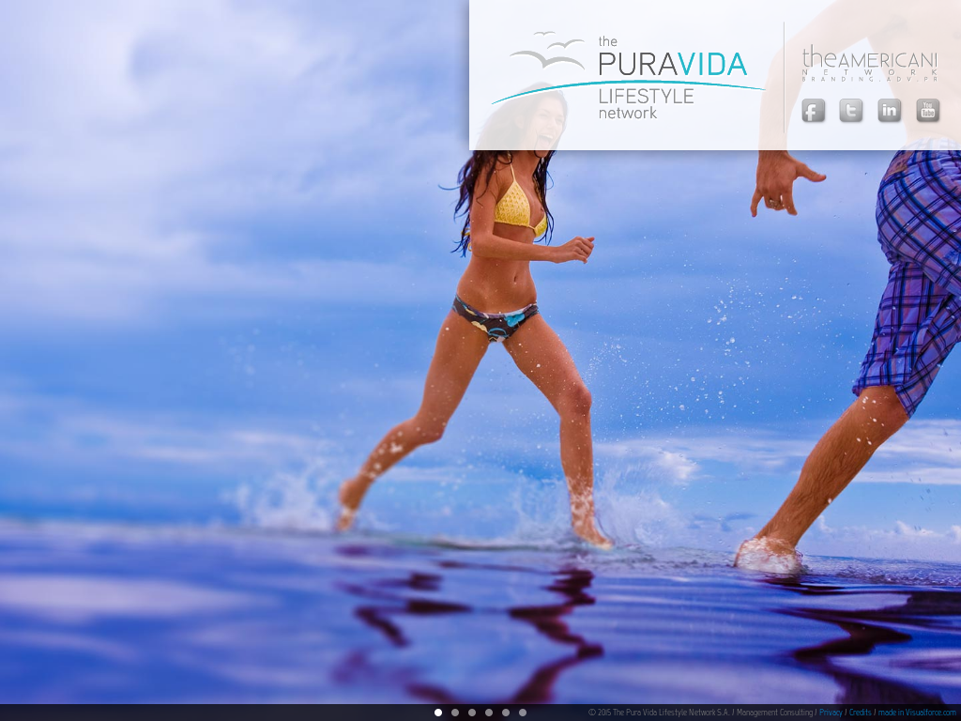Open the Credits footer link
This screenshot has height=721, width=961.
(861, 713)
